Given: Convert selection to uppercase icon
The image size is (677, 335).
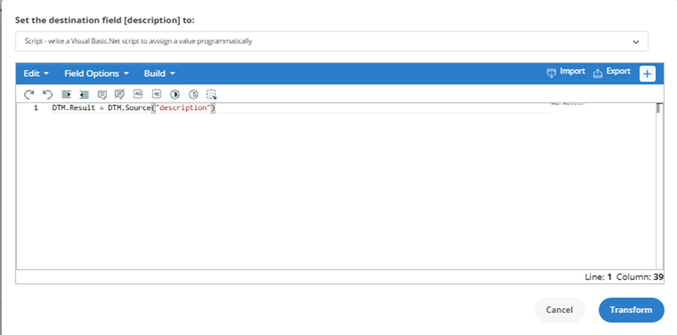Looking at the screenshot, I should pyautogui.click(x=137, y=94).
